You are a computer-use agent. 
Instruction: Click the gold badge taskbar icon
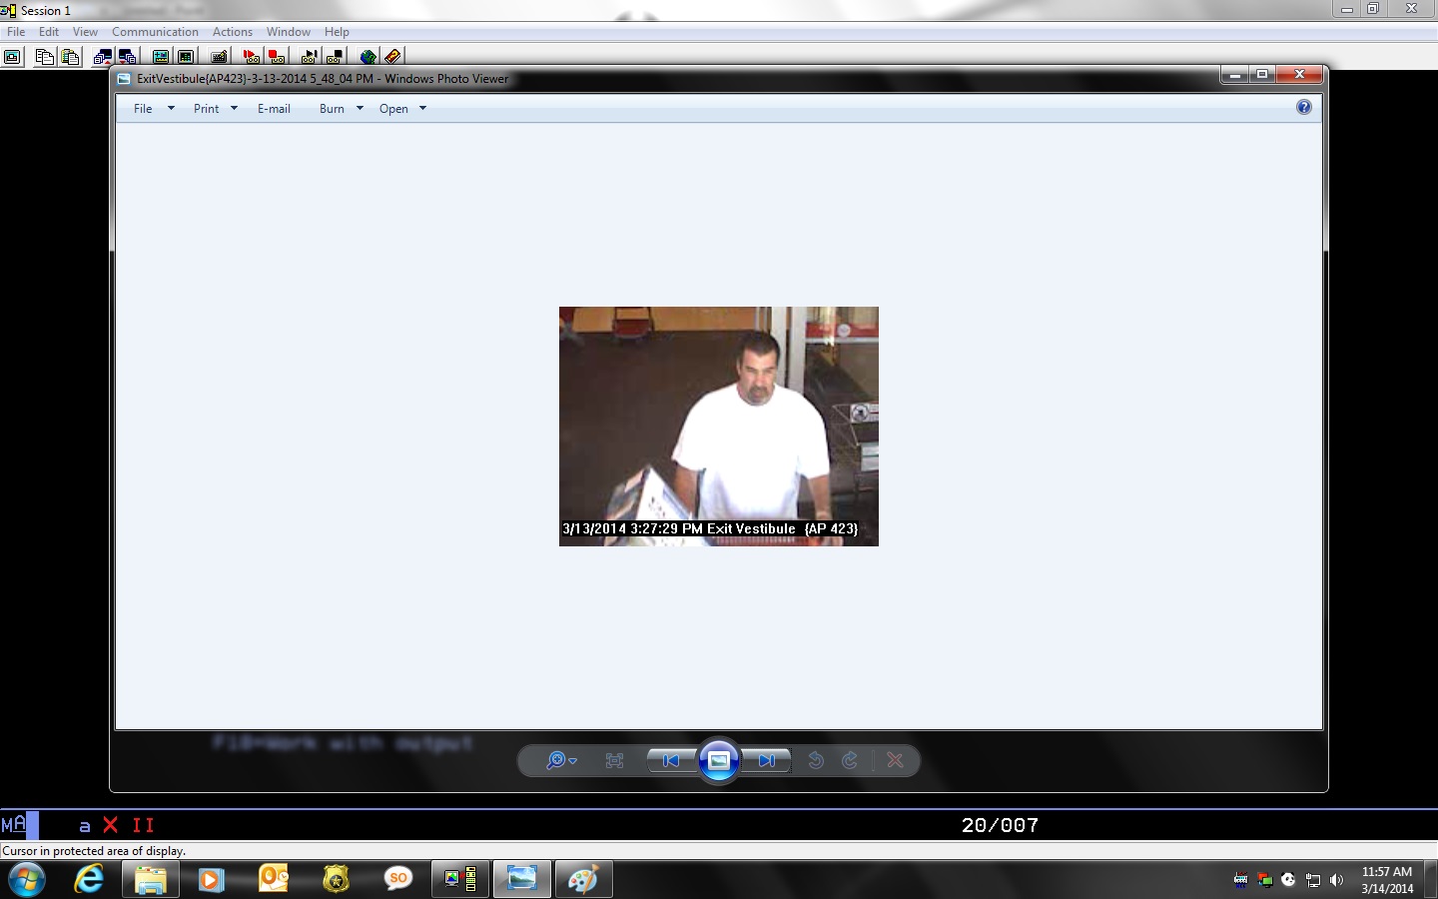click(337, 879)
